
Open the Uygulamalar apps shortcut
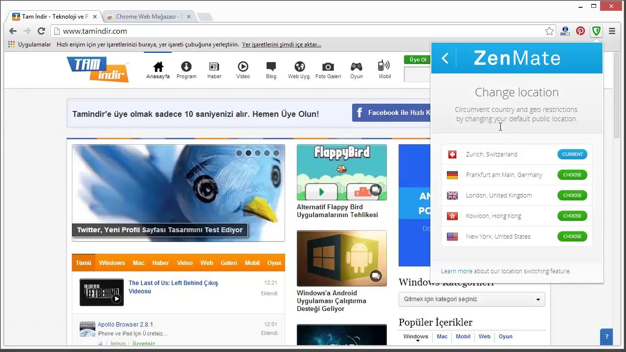click(x=30, y=44)
